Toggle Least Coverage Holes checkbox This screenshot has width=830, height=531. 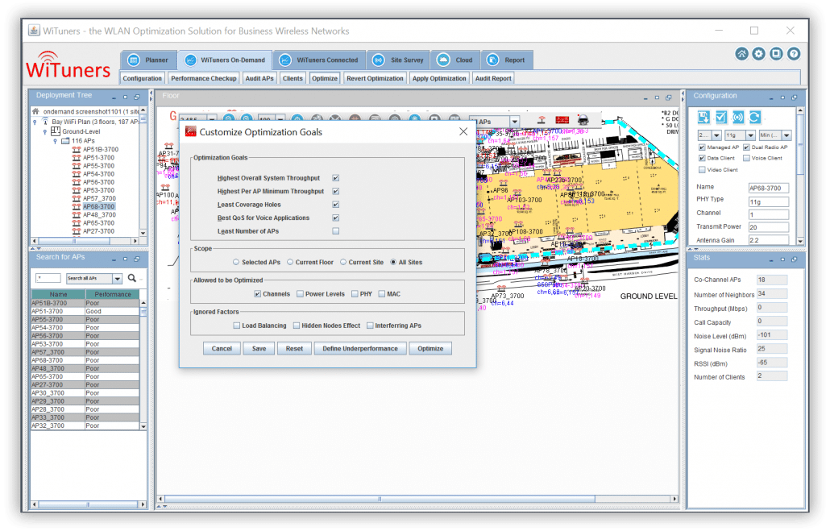(335, 205)
